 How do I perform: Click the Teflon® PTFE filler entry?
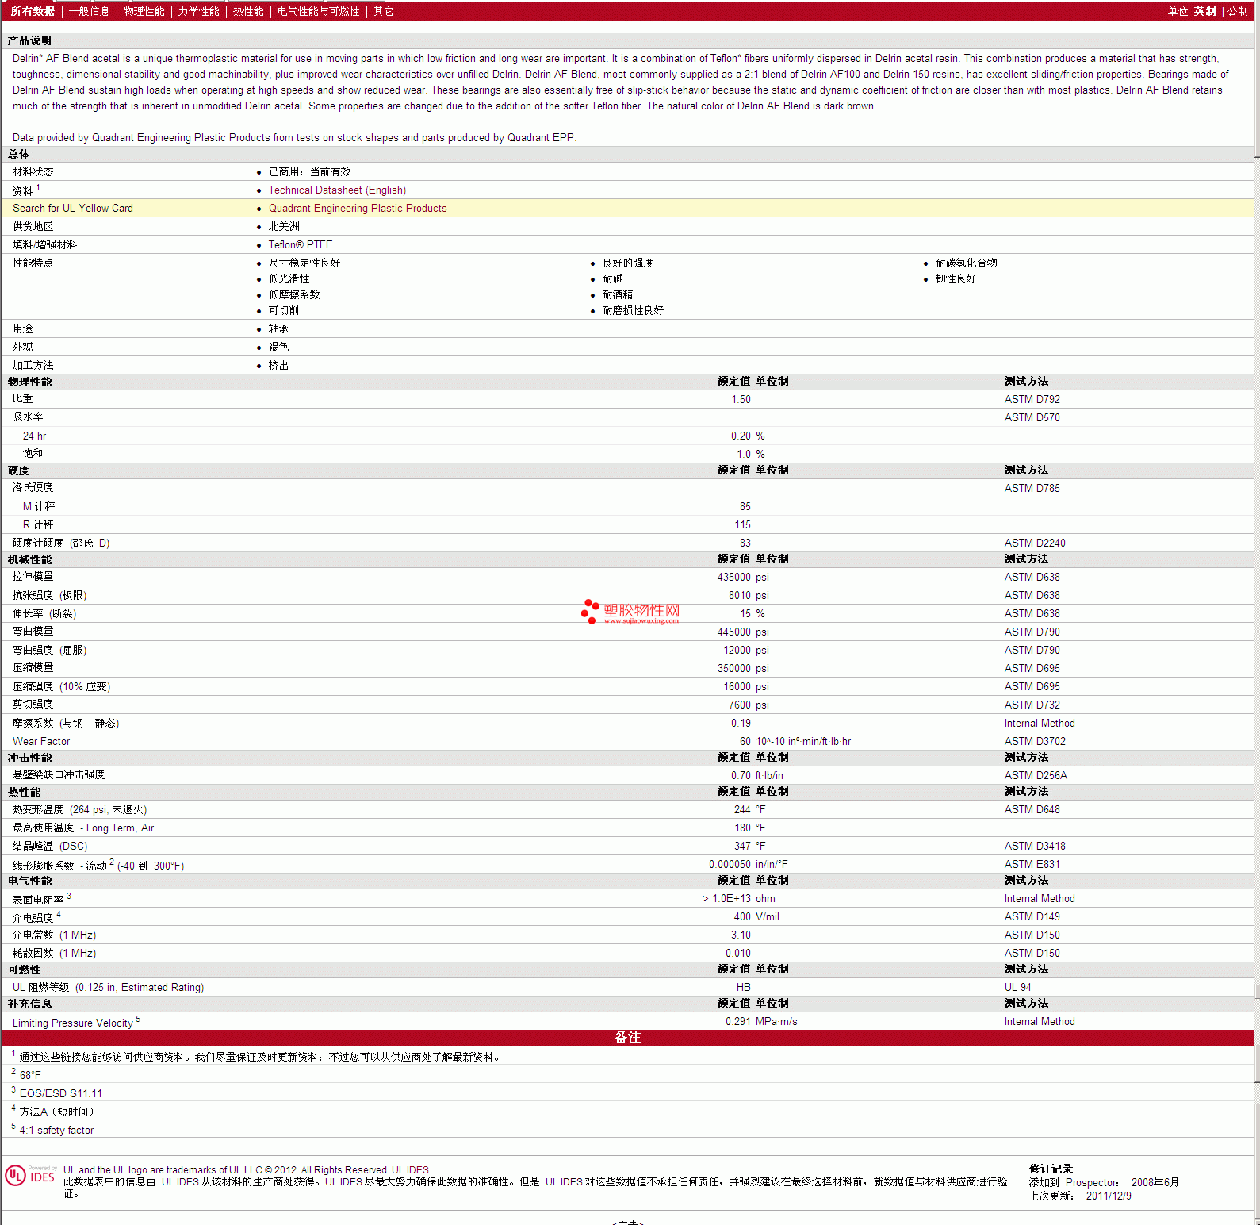pos(301,245)
